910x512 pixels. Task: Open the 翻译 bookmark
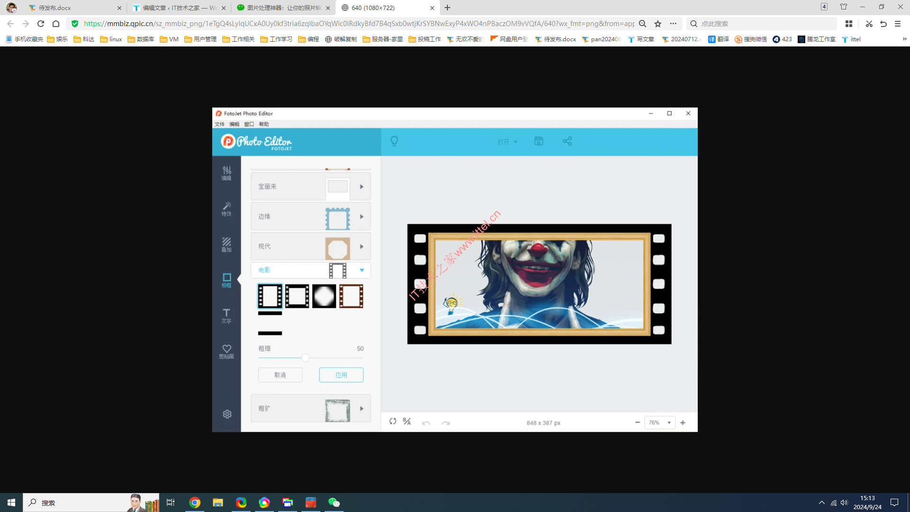click(719, 39)
